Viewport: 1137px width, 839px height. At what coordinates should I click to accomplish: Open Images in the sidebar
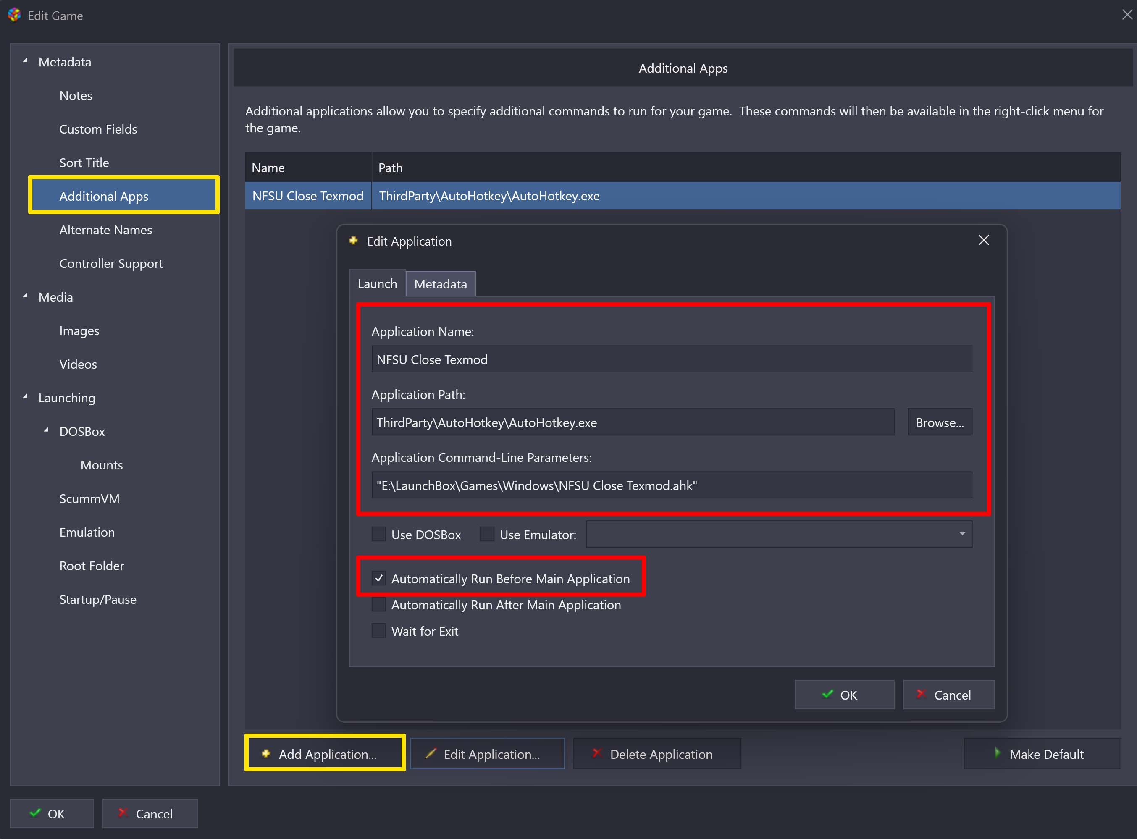pos(79,330)
